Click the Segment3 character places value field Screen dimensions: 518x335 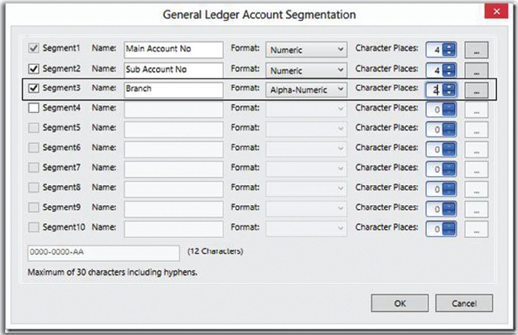(434, 90)
